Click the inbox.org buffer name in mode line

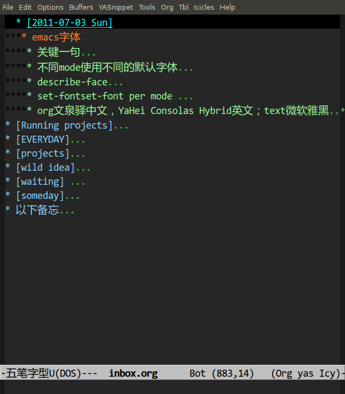click(x=133, y=373)
